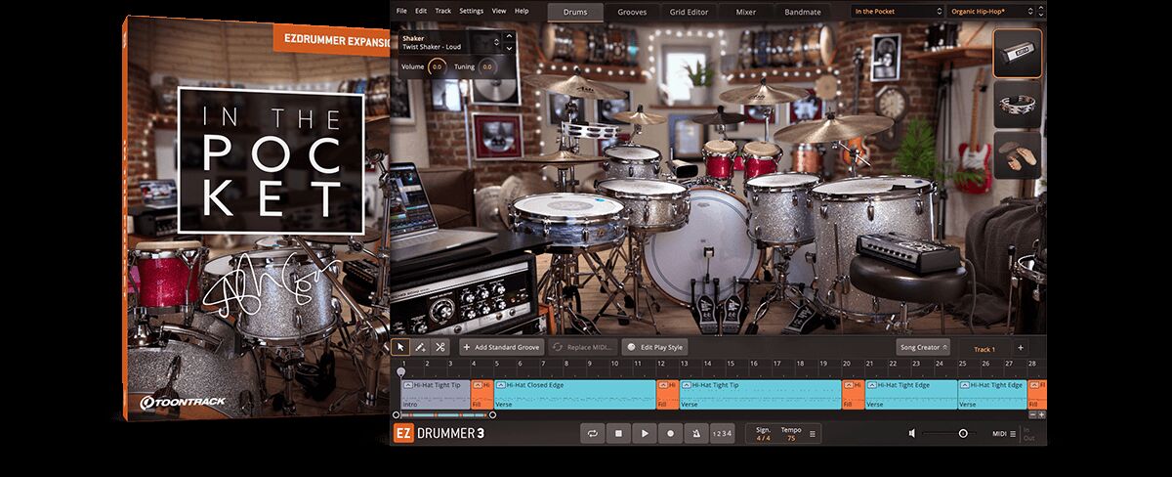Select the scissors cut tool
1172x477 pixels.
[x=440, y=347]
